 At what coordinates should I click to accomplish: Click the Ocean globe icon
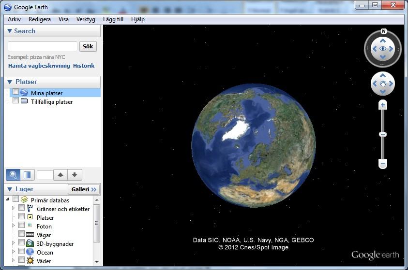point(30,252)
